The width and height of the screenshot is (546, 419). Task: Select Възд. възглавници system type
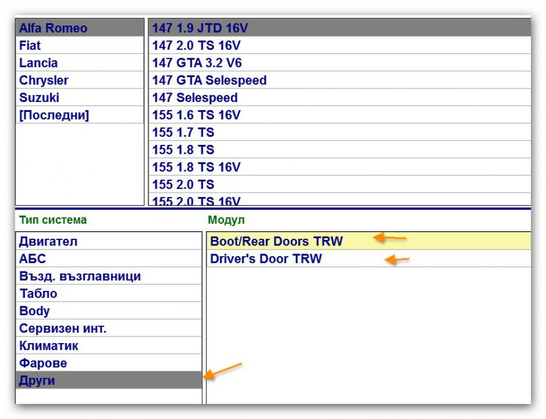[x=80, y=277]
